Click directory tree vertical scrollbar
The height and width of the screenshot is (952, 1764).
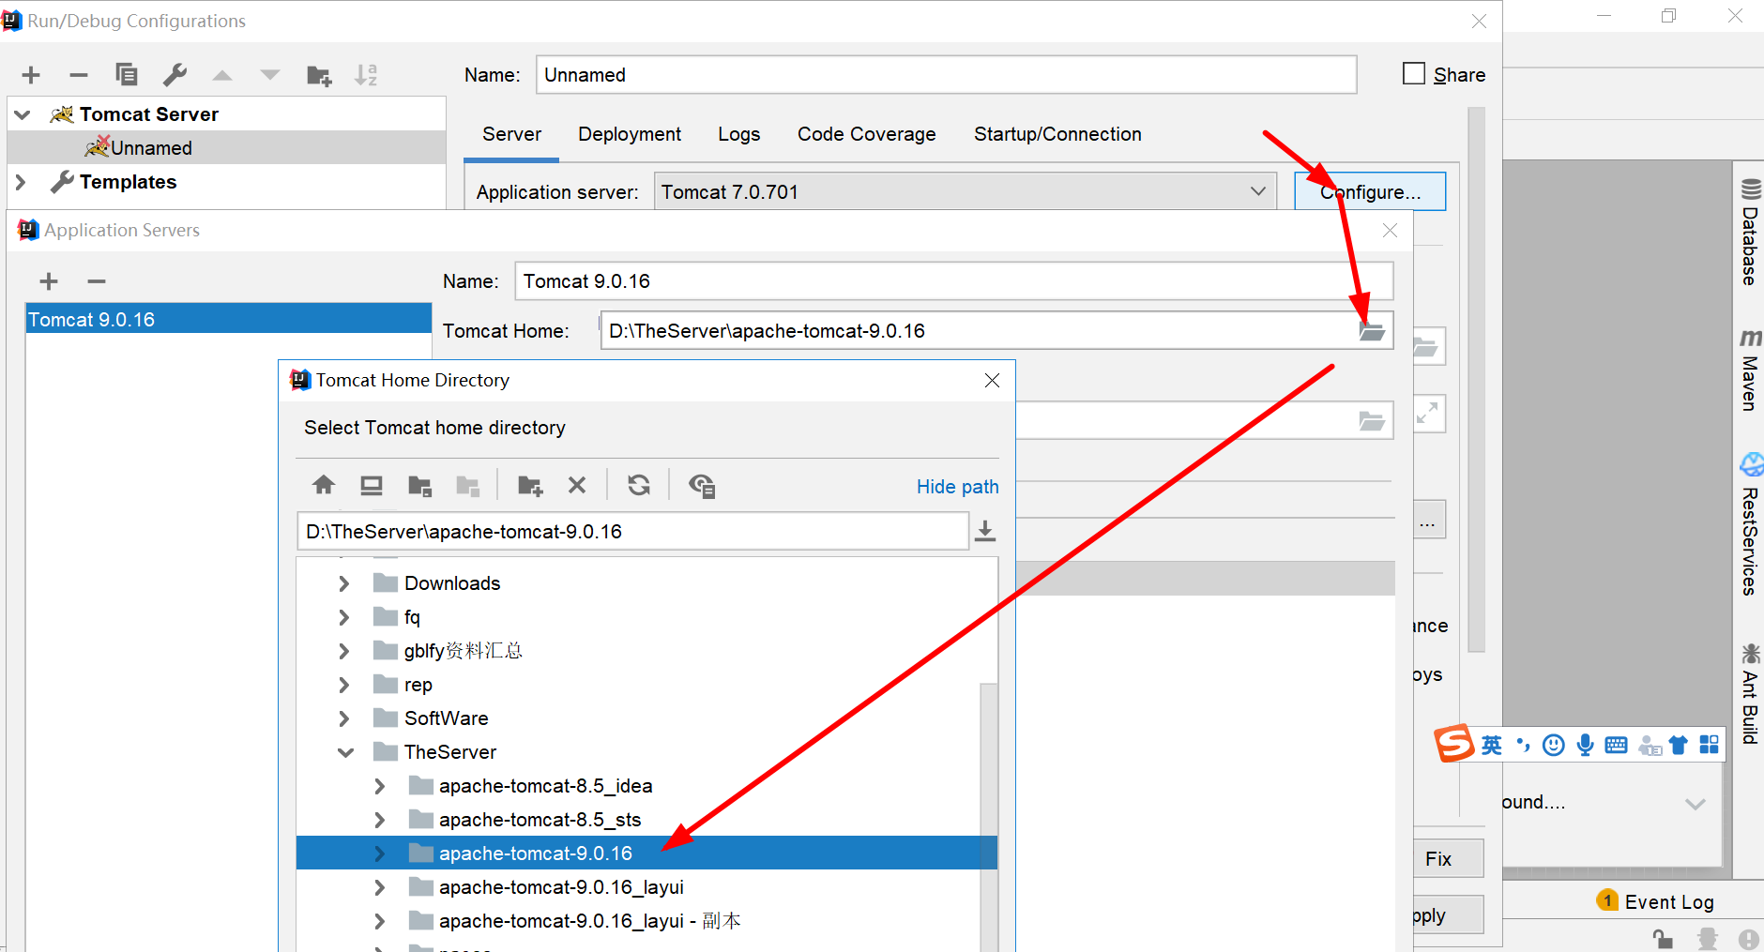989,816
